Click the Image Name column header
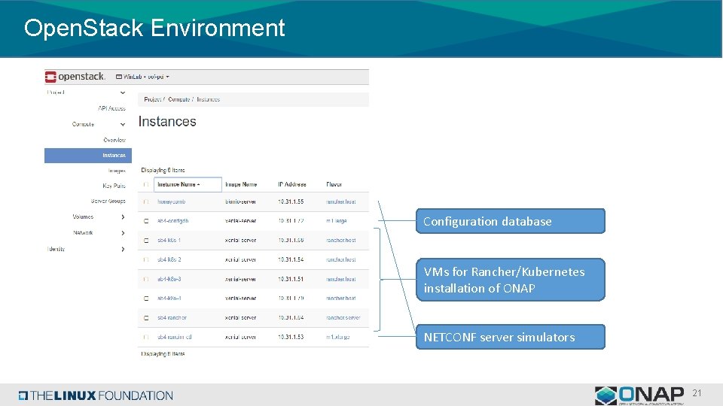Screen dimensions: 723x406 coord(241,185)
